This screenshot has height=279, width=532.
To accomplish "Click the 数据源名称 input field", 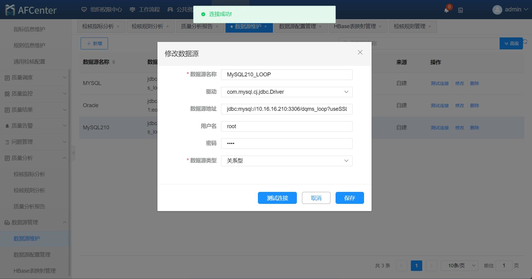I will point(286,75).
